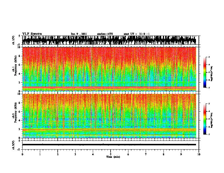This screenshot has height=173, width=224.
Task: Click the "VLF Spectra" plot title
Action: pos(32,34)
